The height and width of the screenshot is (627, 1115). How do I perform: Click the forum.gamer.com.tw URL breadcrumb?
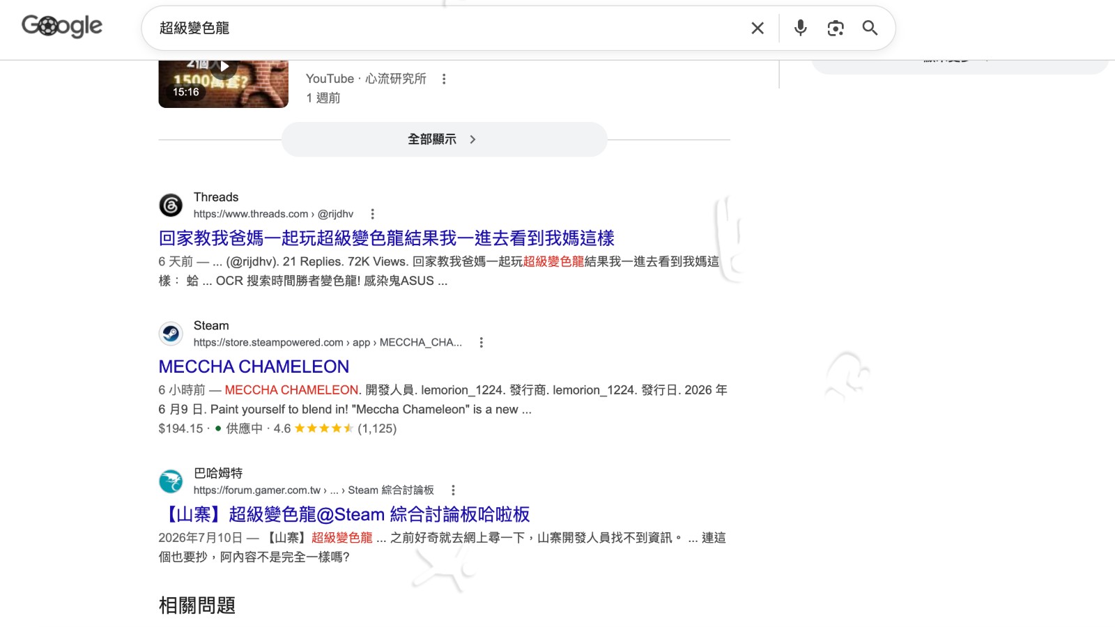coord(314,490)
